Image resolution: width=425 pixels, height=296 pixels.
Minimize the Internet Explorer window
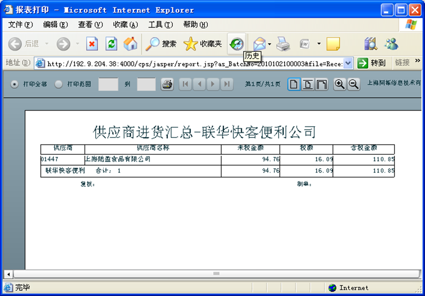tap(387, 10)
